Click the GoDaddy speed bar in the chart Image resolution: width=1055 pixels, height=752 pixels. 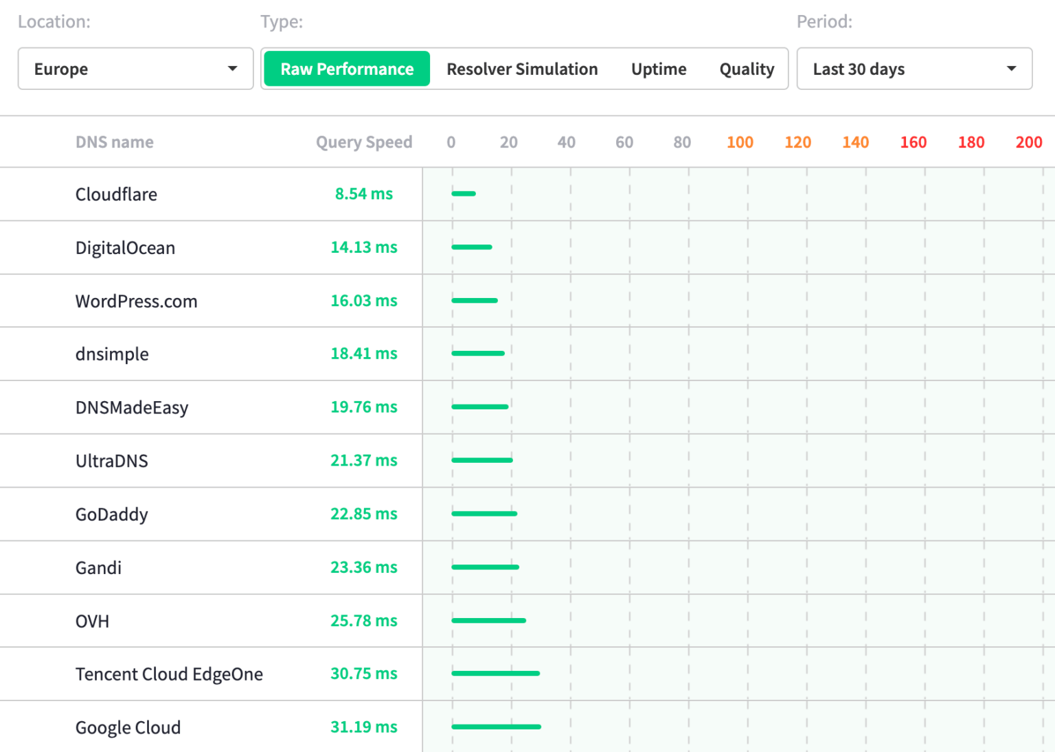pos(484,514)
